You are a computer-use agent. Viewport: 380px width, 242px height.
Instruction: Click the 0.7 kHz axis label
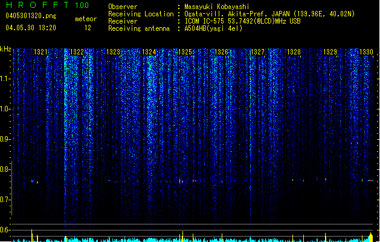point(5,200)
